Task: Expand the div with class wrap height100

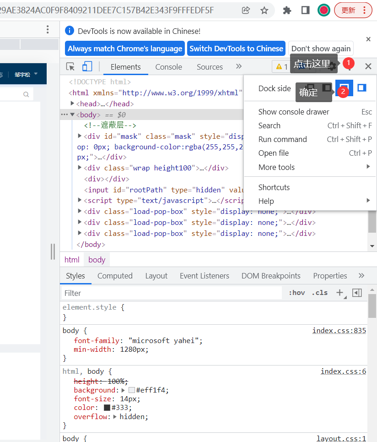Action: click(80, 168)
